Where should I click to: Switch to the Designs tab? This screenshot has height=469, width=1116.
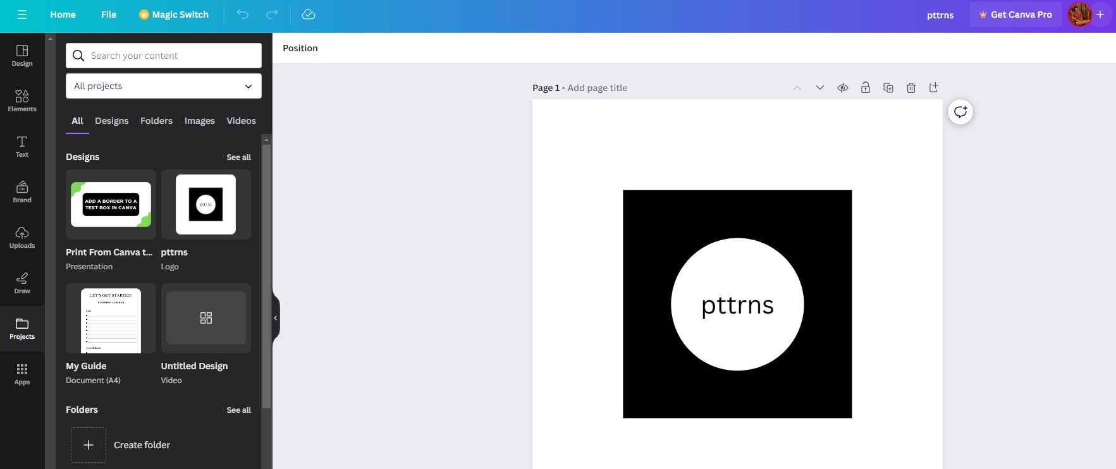coord(112,121)
